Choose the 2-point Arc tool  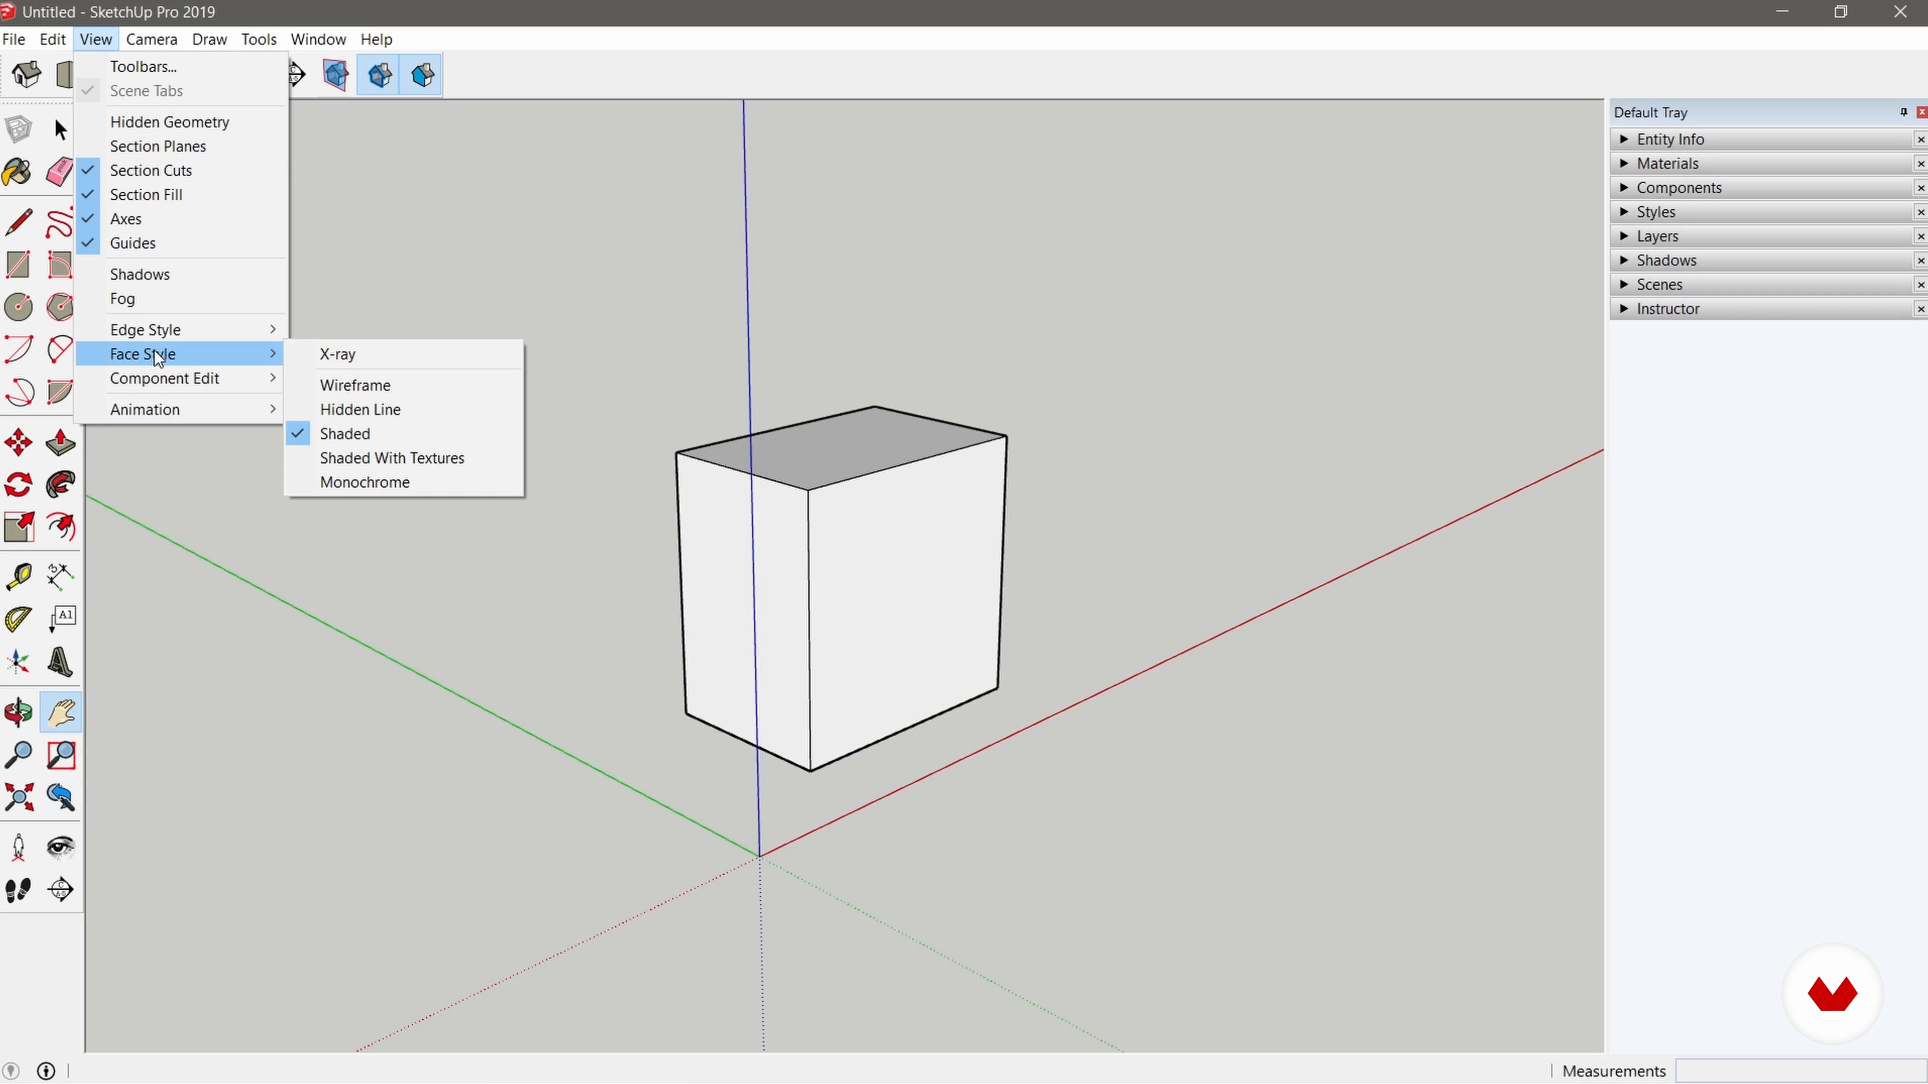18,349
